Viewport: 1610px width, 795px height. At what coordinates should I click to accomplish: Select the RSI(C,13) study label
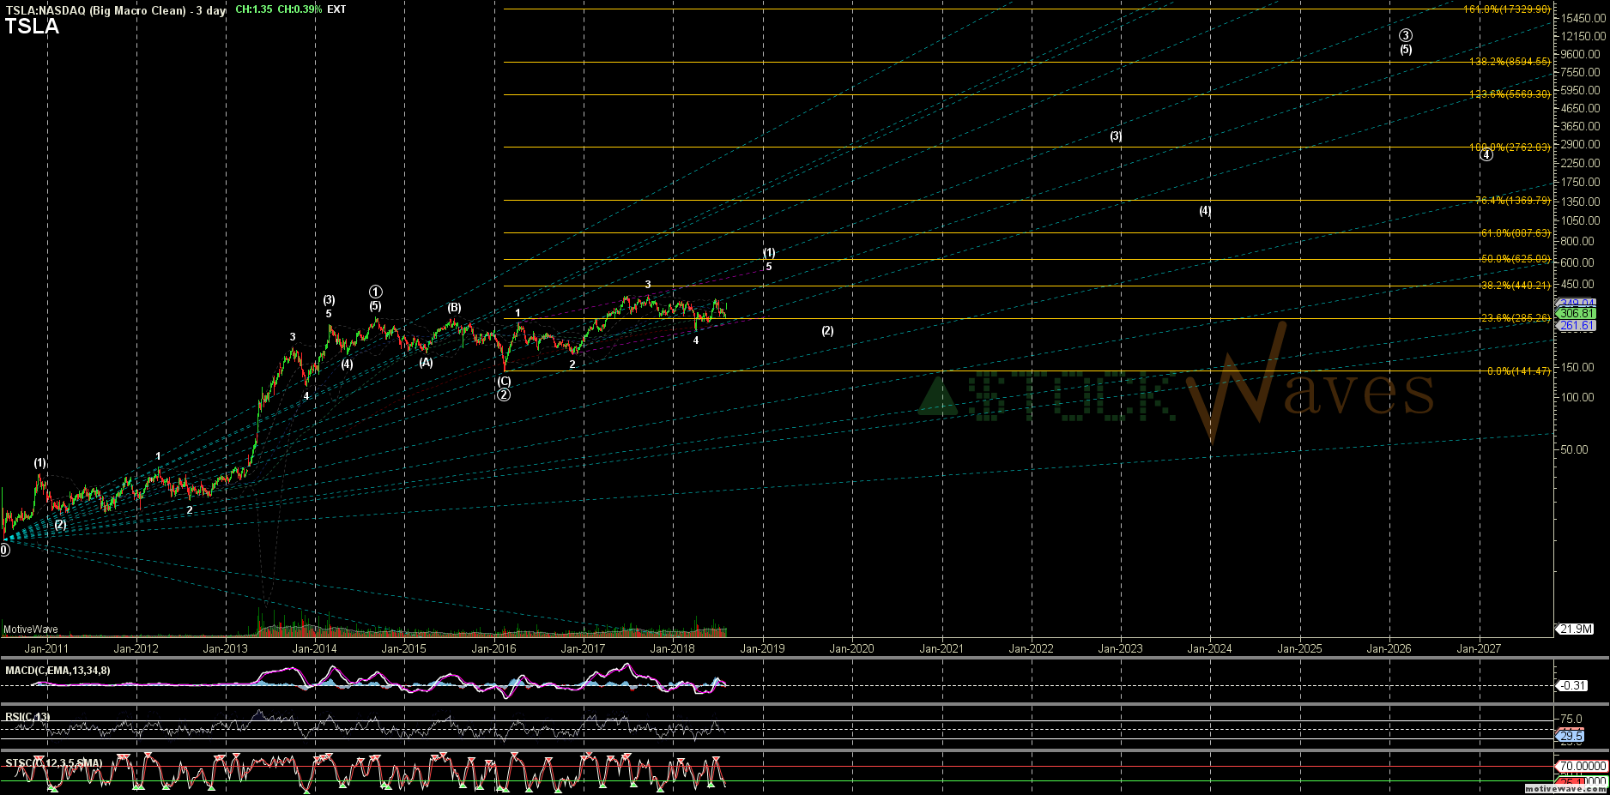point(27,717)
